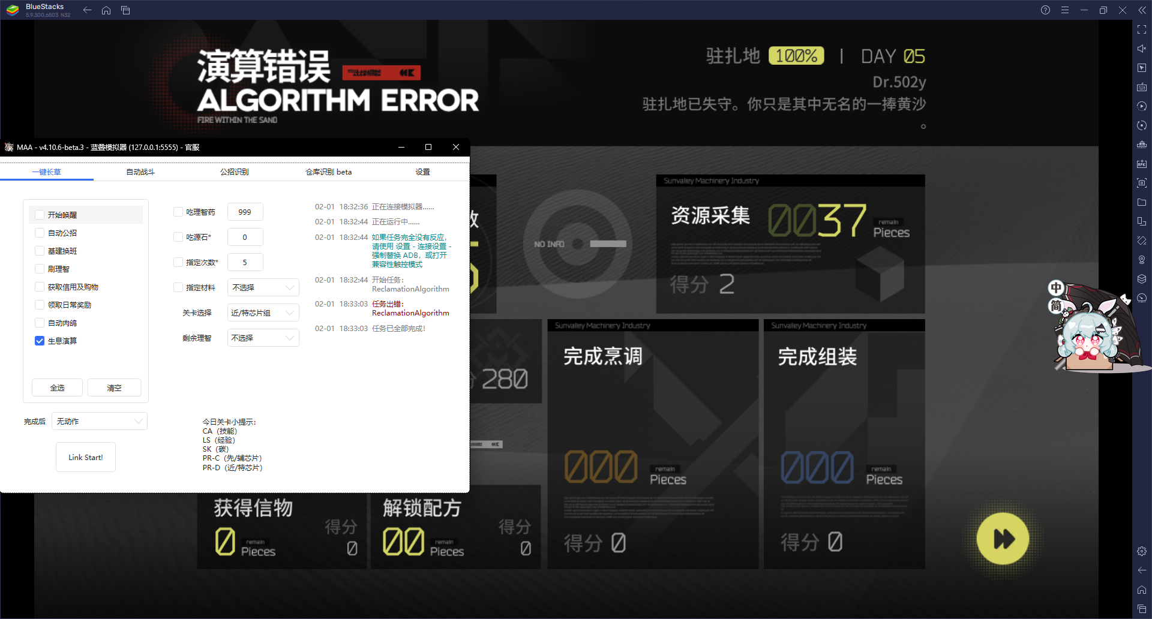The height and width of the screenshot is (619, 1152).
Task: Click the 完成组装 card in game
Action: [844, 444]
